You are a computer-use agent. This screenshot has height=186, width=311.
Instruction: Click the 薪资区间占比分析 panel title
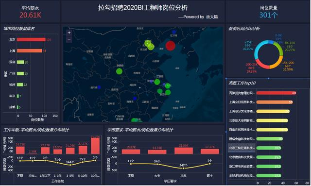(244, 29)
